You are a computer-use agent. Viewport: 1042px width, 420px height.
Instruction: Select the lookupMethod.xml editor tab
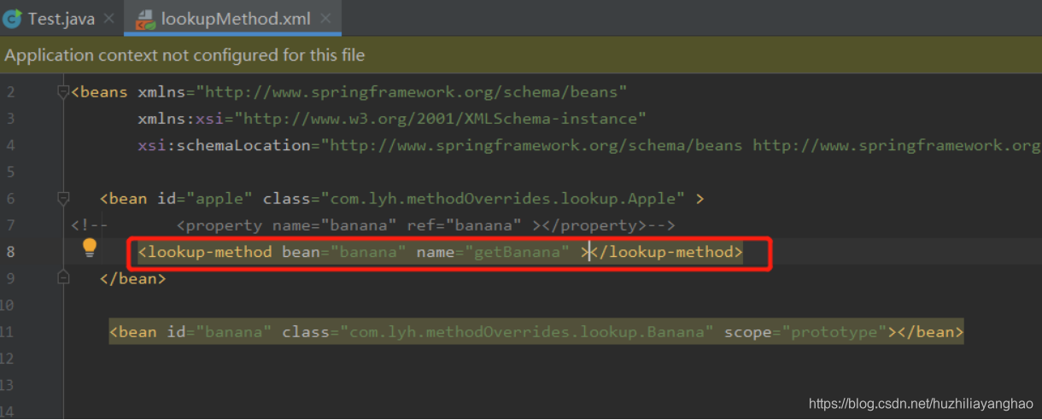(x=232, y=18)
